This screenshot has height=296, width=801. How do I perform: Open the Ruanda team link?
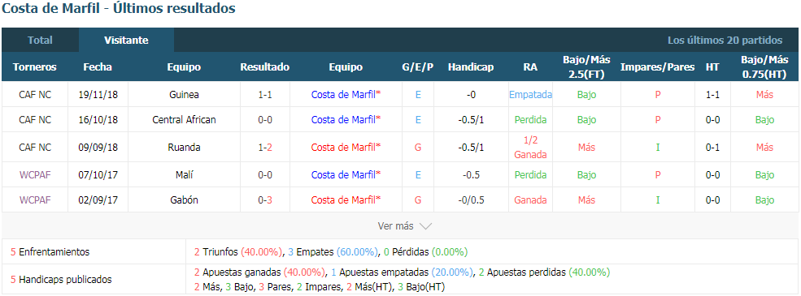tap(184, 148)
